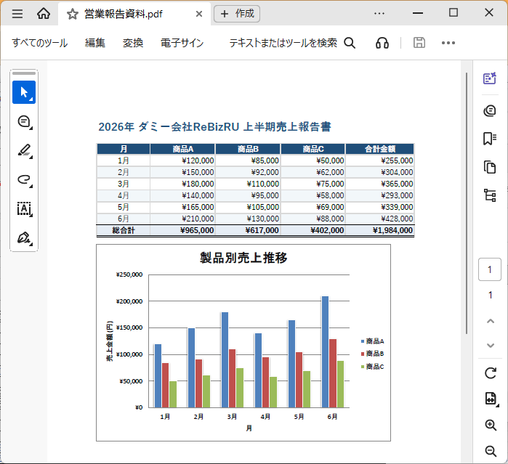Click the current page number box
Image resolution: width=508 pixels, height=464 pixels.
[x=490, y=269]
